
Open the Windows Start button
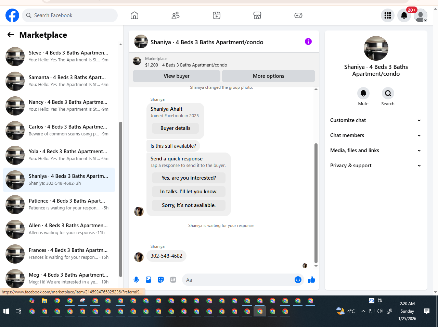coord(6,311)
